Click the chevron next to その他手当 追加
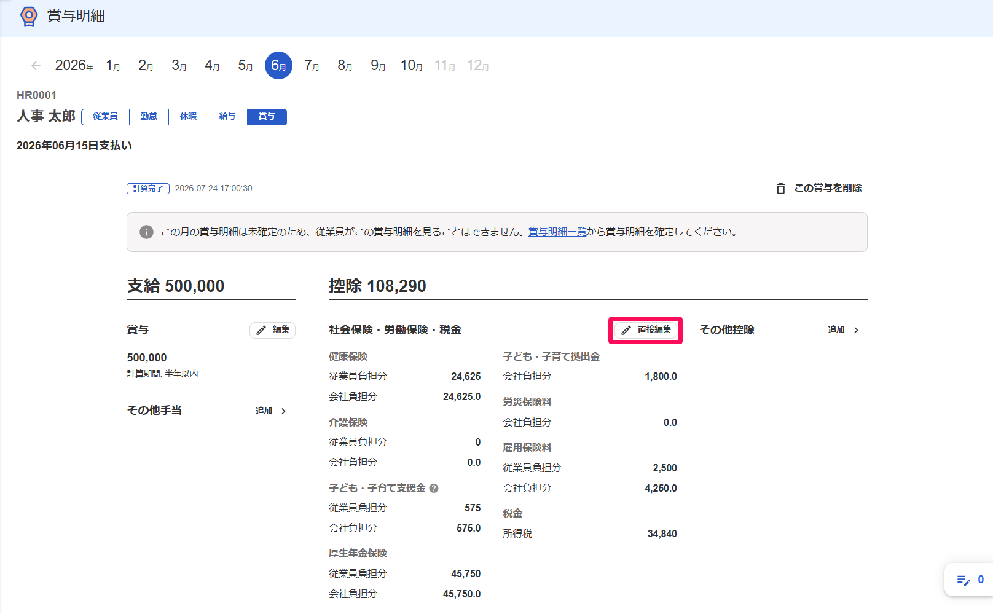The height and width of the screenshot is (614, 993). [x=283, y=411]
